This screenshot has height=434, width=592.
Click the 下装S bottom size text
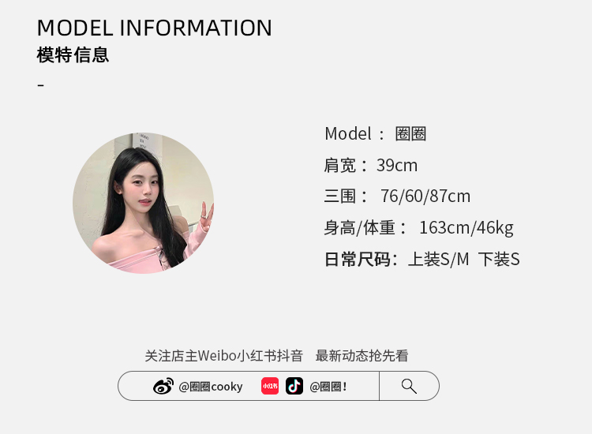pos(499,260)
